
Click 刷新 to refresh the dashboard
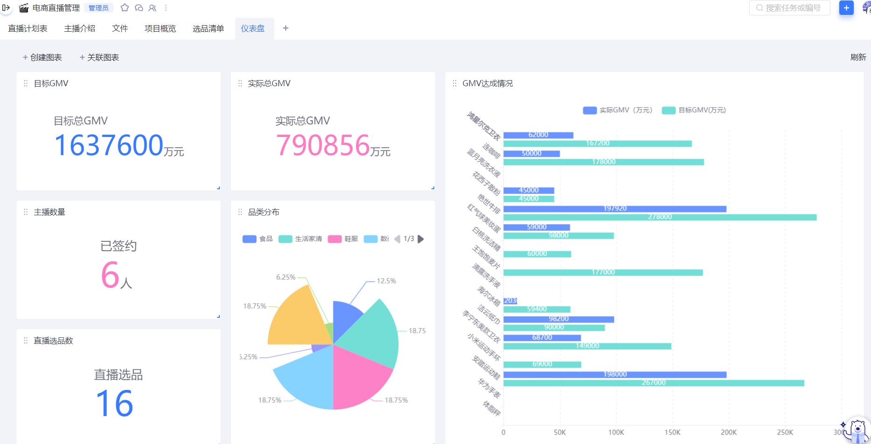click(858, 57)
